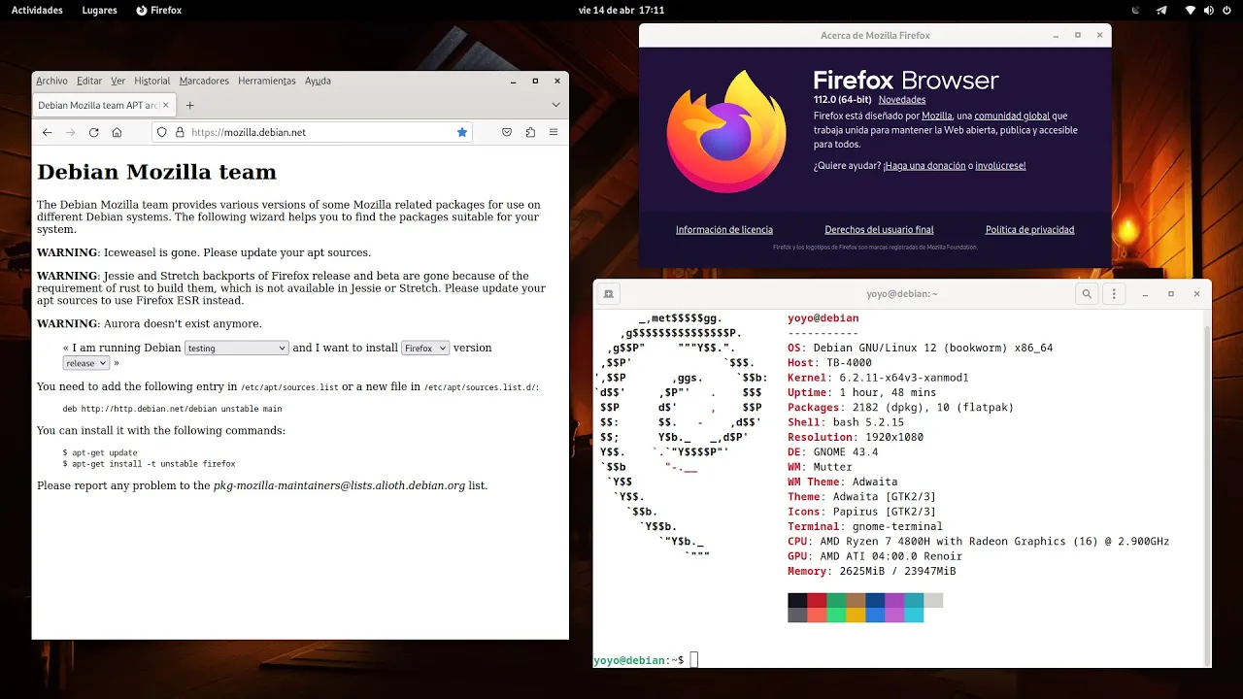Click the red neofetch color block
The width and height of the screenshot is (1243, 699).
(x=817, y=600)
